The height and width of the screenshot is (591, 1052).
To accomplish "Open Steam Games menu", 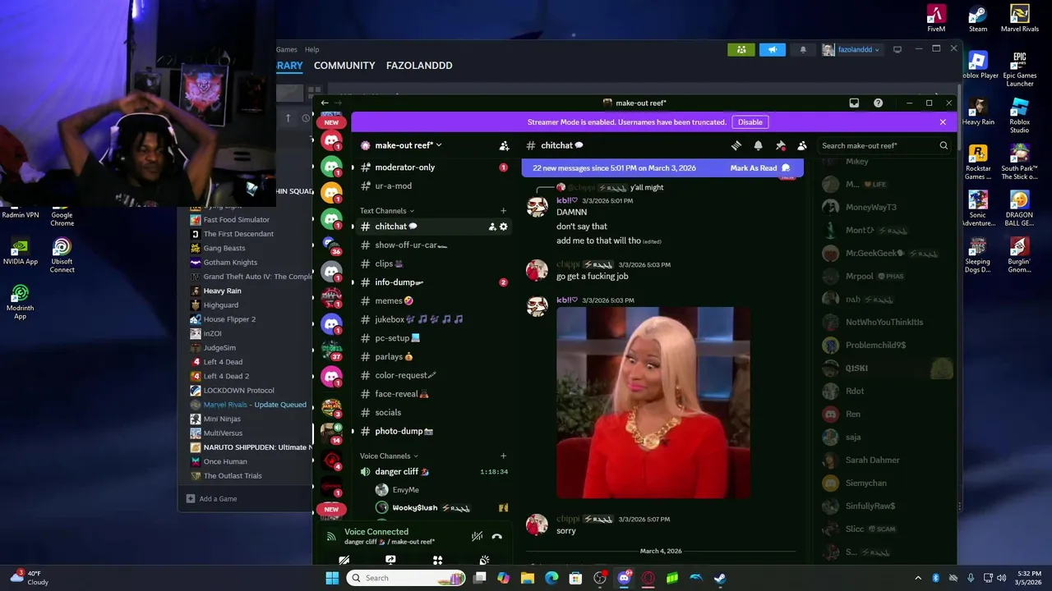I will click(287, 50).
